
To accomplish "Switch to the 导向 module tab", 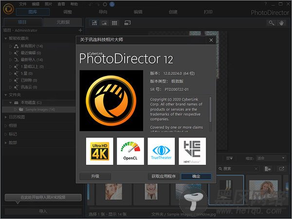I will point(103,12).
